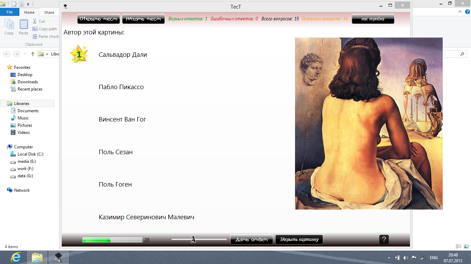Click Explorer search magnifier icon
This screenshot has width=471, height=264.
[462, 54]
